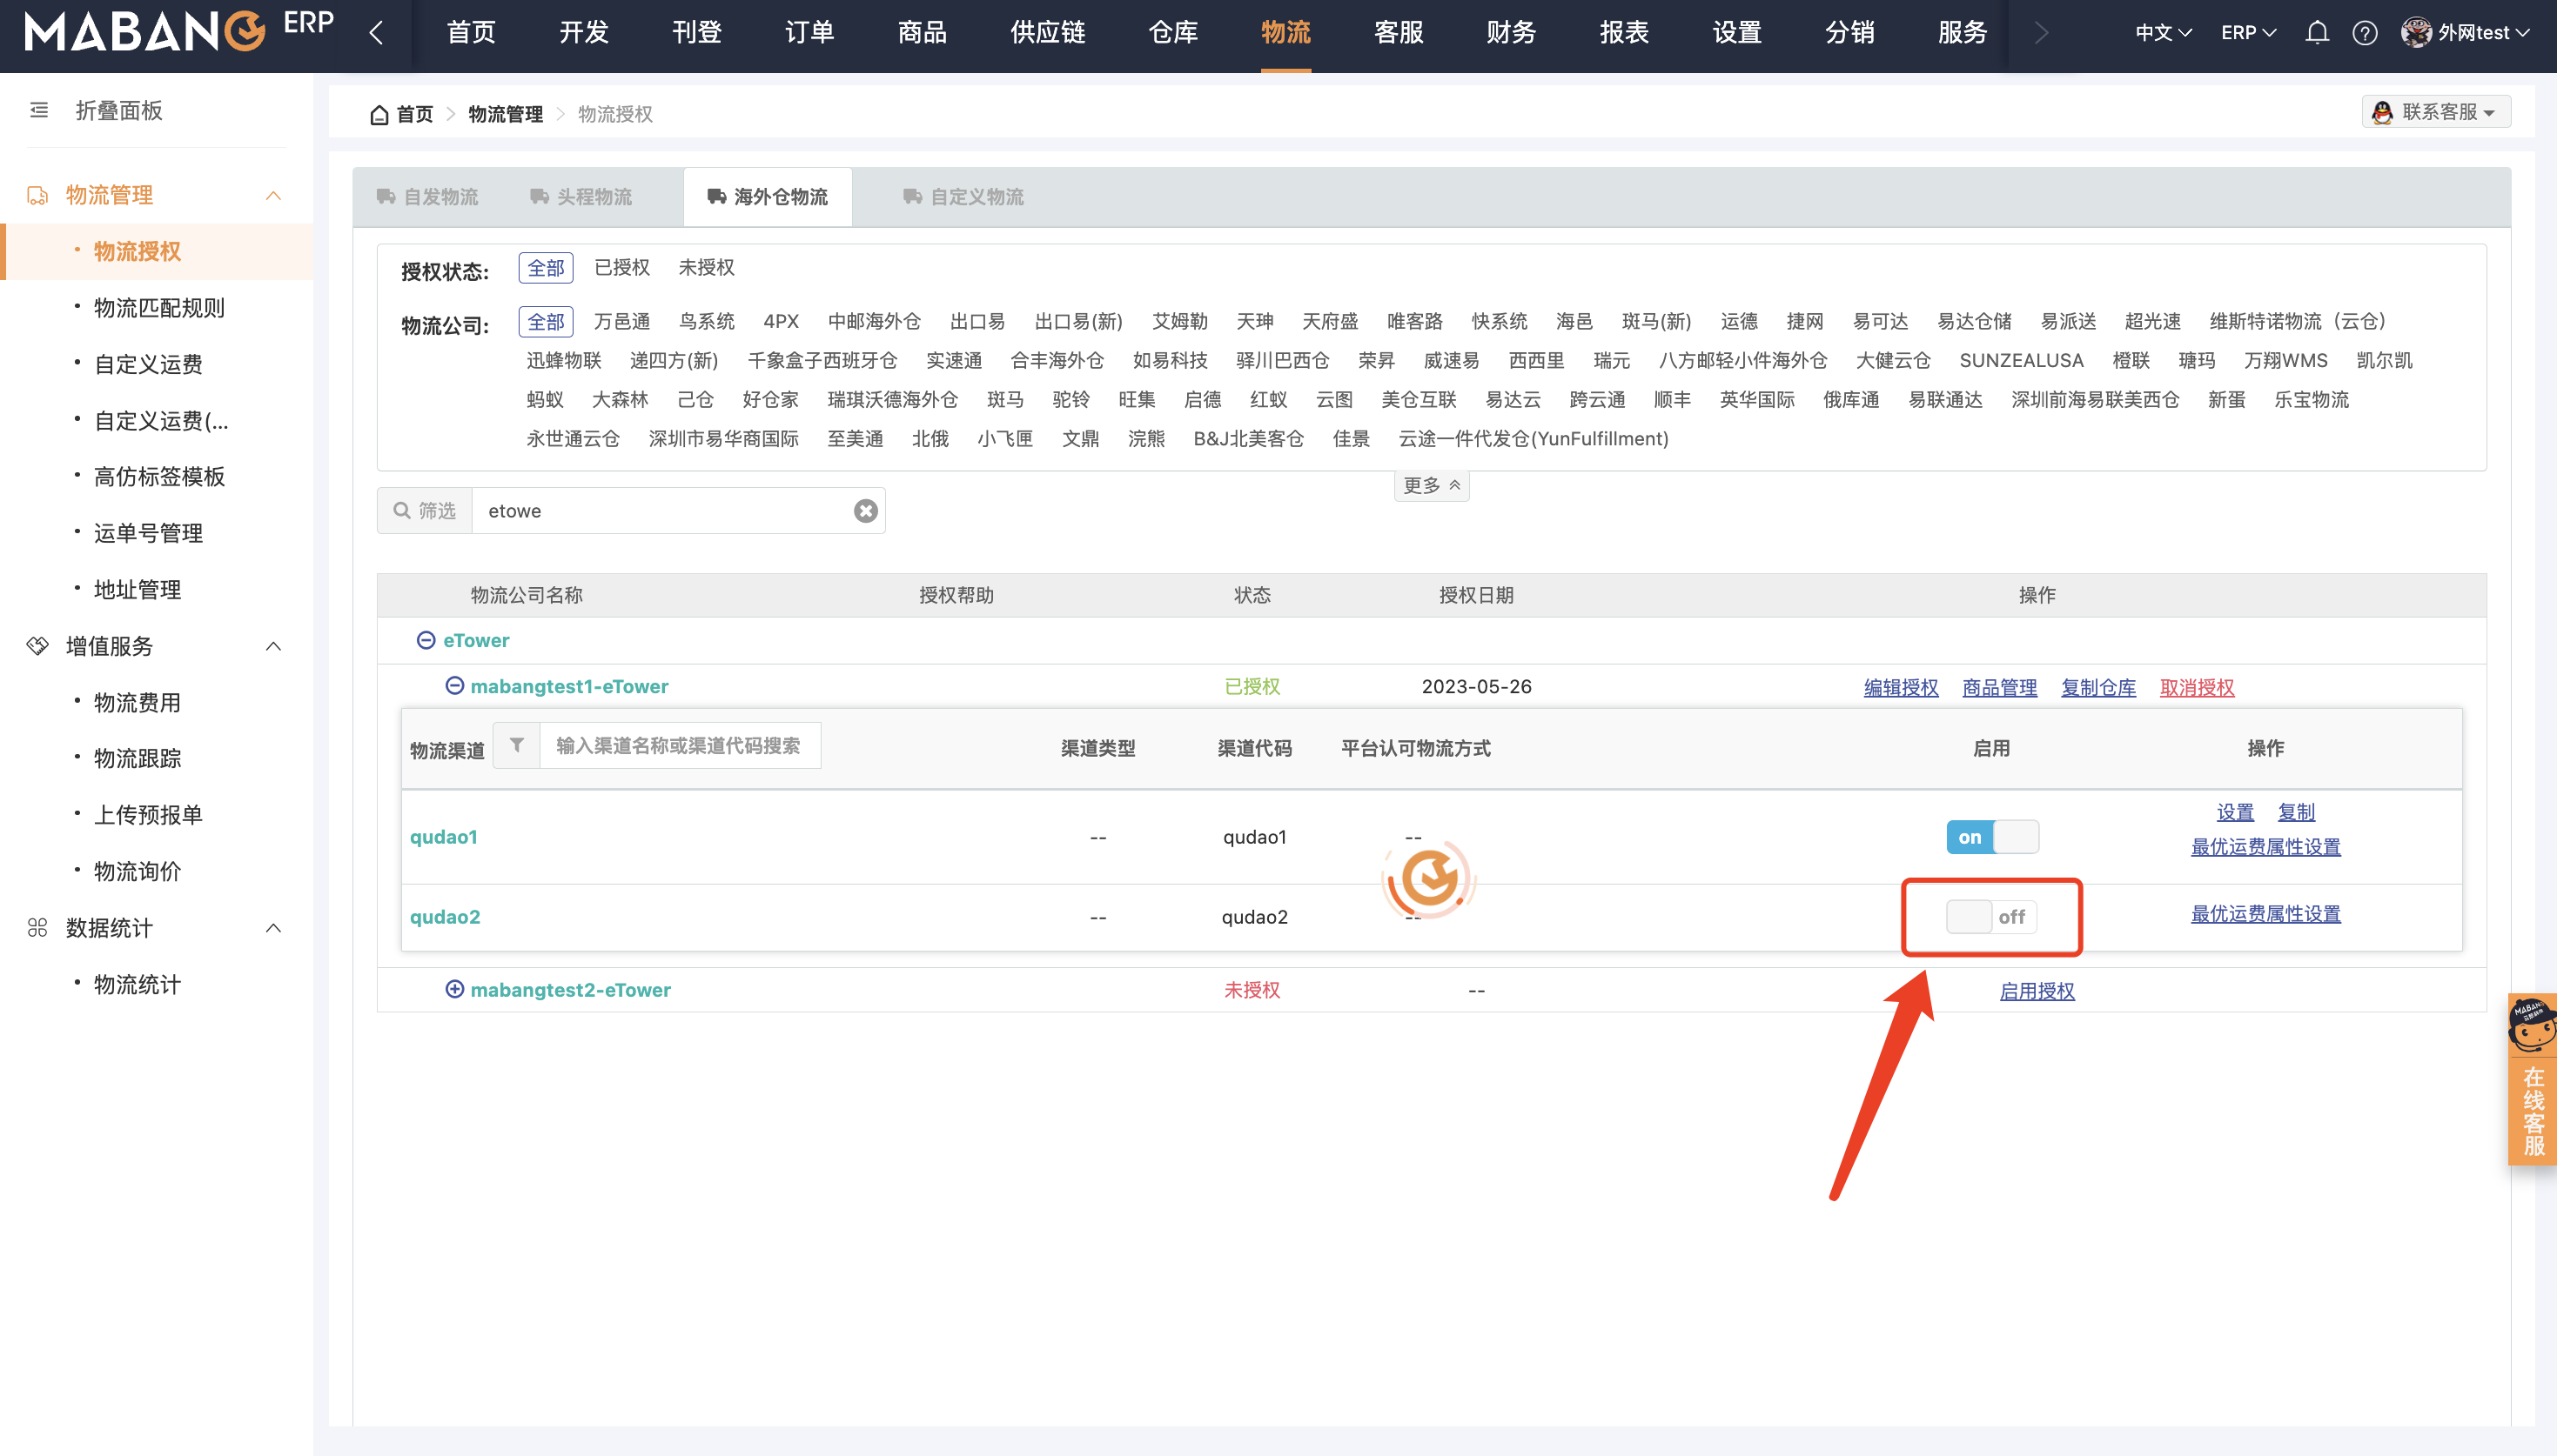
Task: Filter authorization status by 已授权
Action: [x=621, y=268]
